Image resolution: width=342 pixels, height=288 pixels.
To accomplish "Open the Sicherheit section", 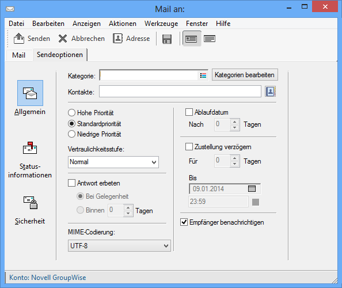I will (30, 210).
